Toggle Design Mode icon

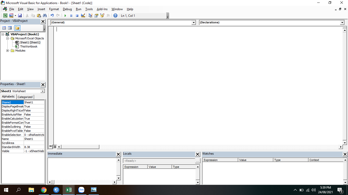pos(83,15)
